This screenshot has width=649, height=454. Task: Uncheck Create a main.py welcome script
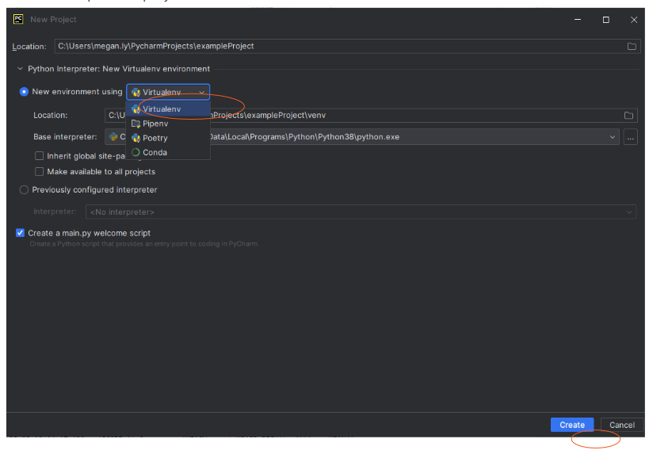21,233
